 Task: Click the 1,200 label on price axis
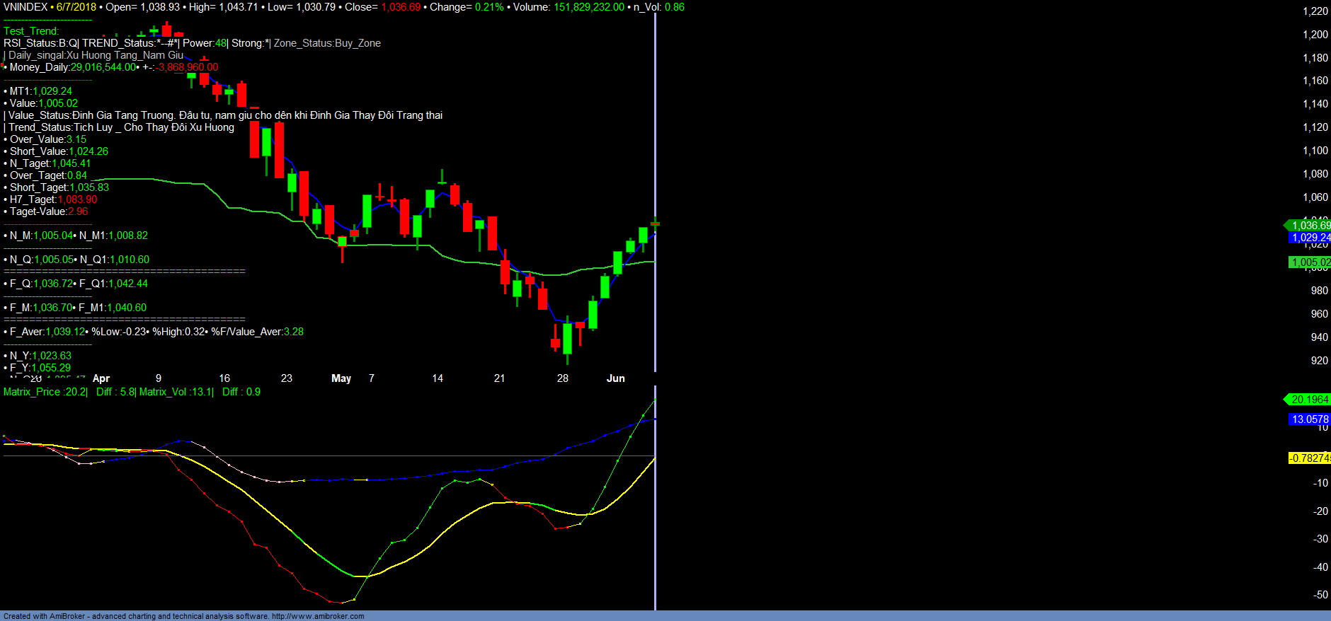pyautogui.click(x=1315, y=35)
